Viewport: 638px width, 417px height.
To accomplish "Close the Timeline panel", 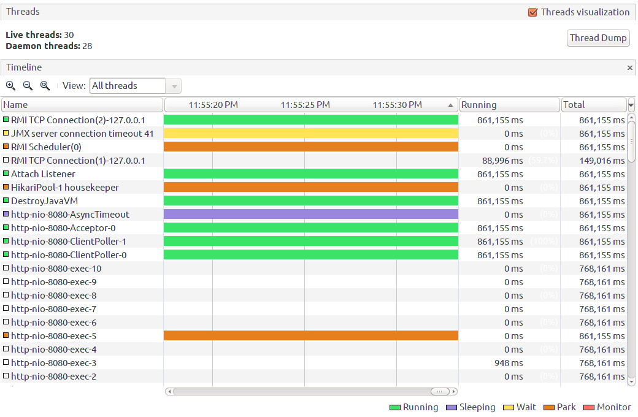I will coord(630,67).
